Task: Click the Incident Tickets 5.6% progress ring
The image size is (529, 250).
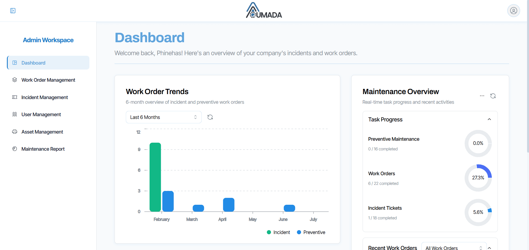Action: 478,212
